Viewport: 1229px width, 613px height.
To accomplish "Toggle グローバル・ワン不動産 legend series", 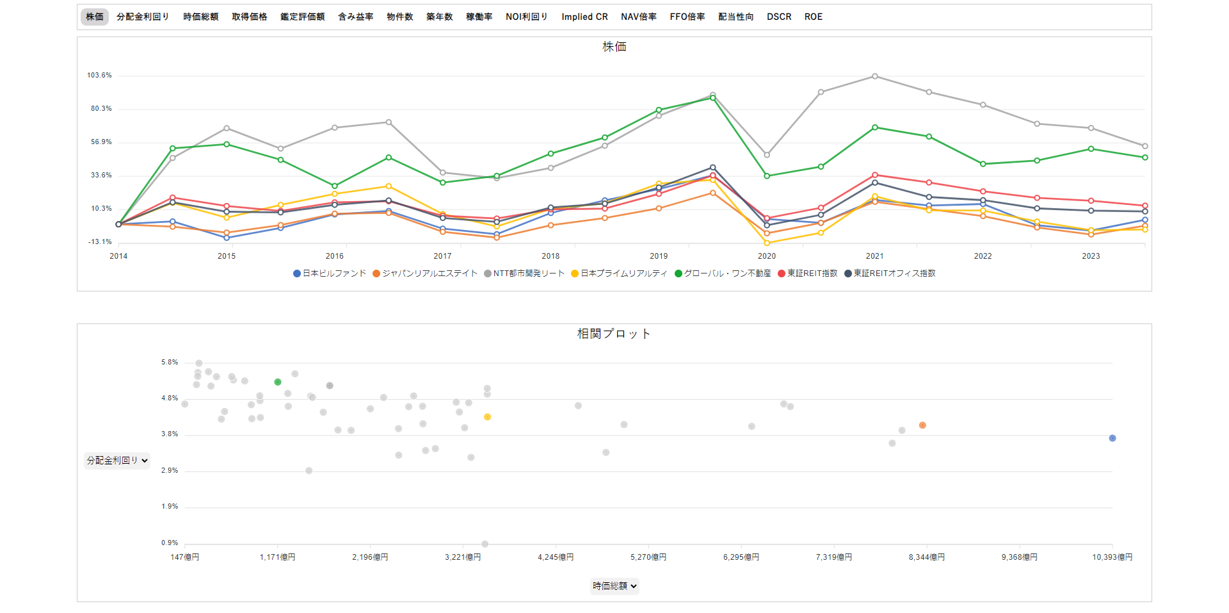I will [723, 274].
